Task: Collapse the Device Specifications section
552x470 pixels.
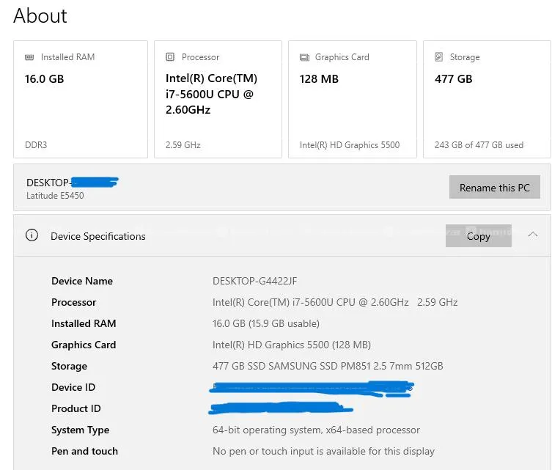Action: pyautogui.click(x=533, y=235)
